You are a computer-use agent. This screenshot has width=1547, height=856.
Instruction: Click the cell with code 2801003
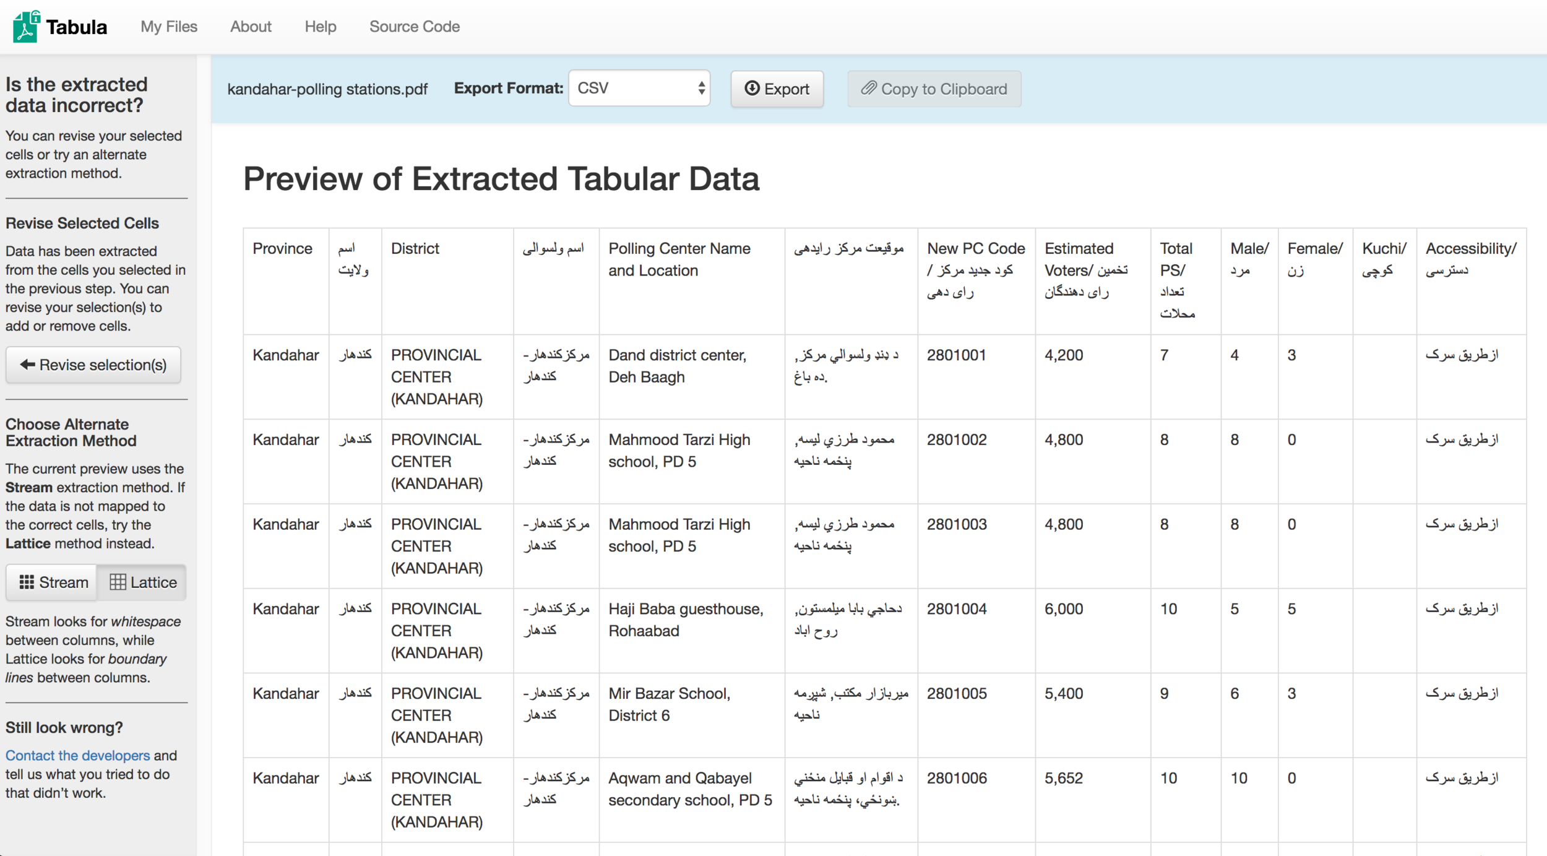click(976, 546)
